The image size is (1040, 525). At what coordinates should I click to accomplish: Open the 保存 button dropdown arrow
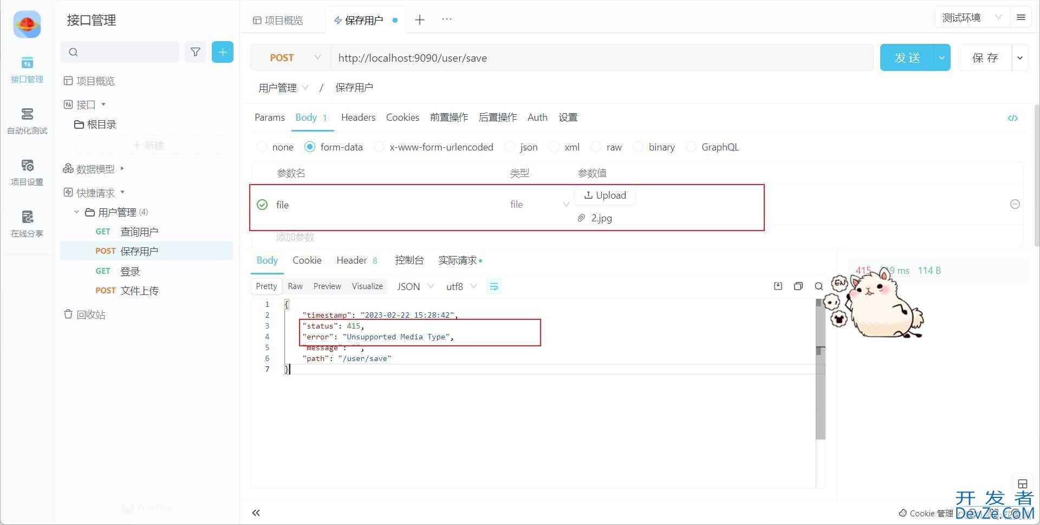click(x=1020, y=57)
